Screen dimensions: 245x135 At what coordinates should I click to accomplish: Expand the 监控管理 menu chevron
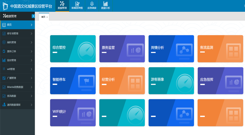tap(31, 60)
